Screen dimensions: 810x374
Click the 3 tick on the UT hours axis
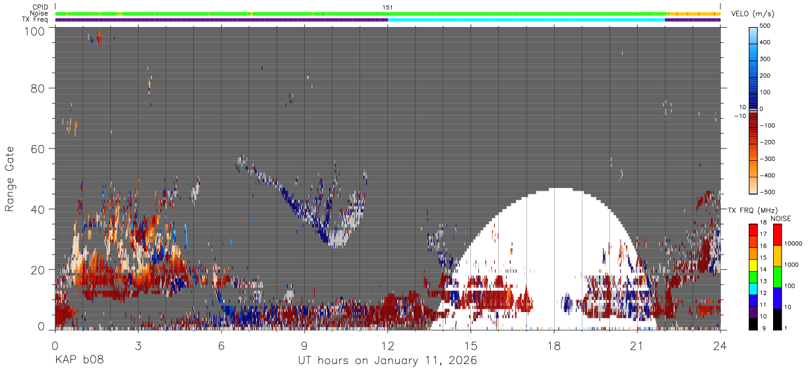138,345
